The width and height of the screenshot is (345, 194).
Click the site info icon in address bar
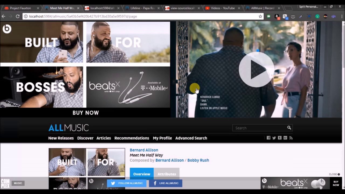(26, 16)
